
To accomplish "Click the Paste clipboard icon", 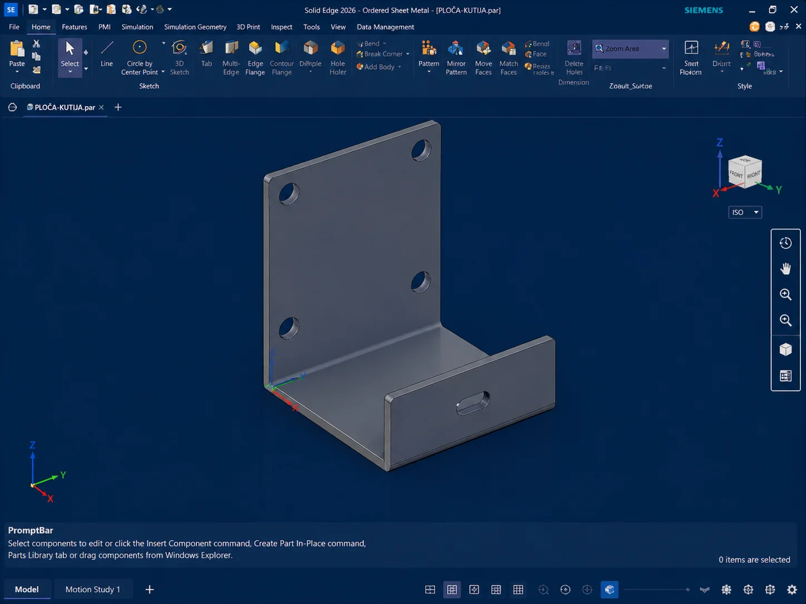I will coord(17,50).
